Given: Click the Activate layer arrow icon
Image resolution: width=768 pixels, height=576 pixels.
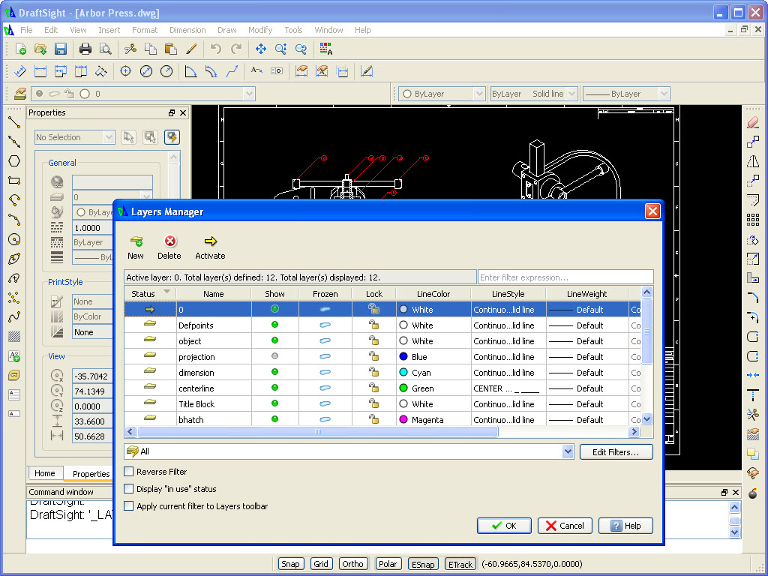Looking at the screenshot, I should (x=210, y=241).
